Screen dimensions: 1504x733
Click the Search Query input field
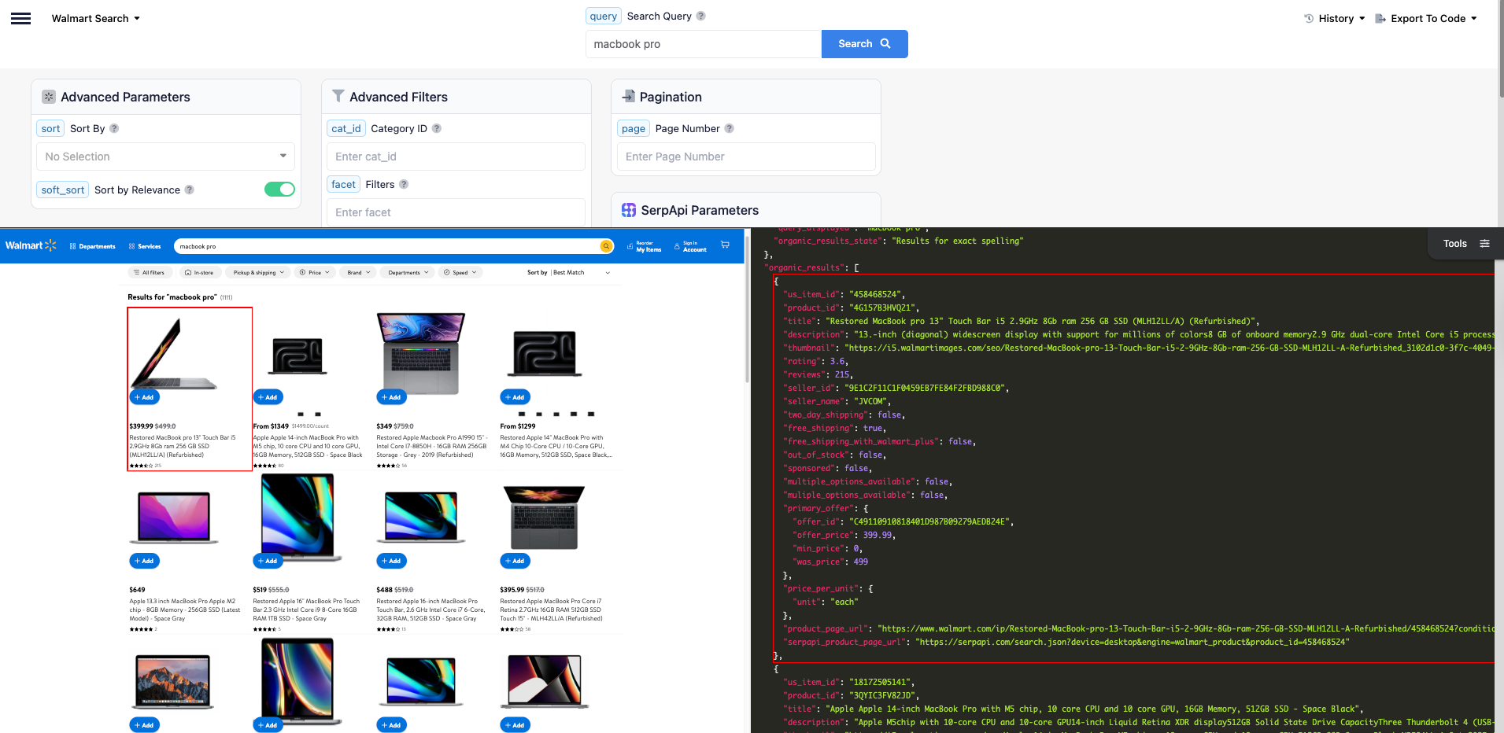click(704, 44)
